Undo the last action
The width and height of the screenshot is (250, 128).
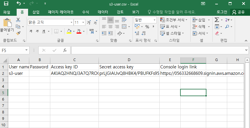19,3
